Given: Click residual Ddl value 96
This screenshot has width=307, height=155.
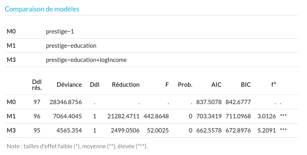Looking at the screenshot, I should (37, 116).
